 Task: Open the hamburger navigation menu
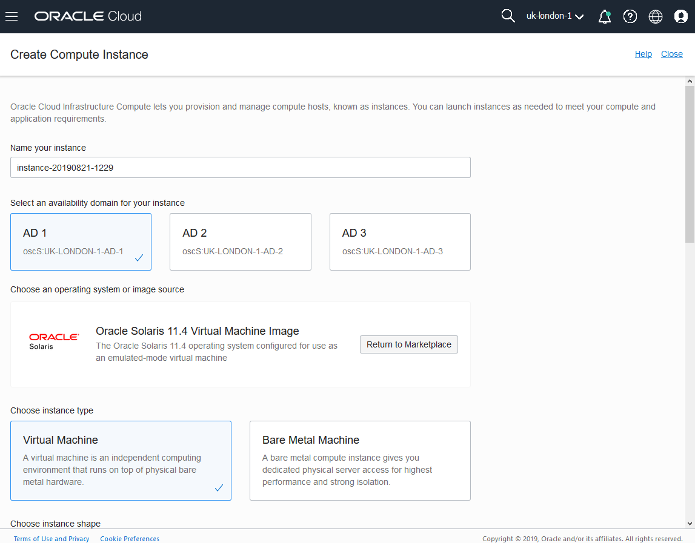pyautogui.click(x=12, y=16)
